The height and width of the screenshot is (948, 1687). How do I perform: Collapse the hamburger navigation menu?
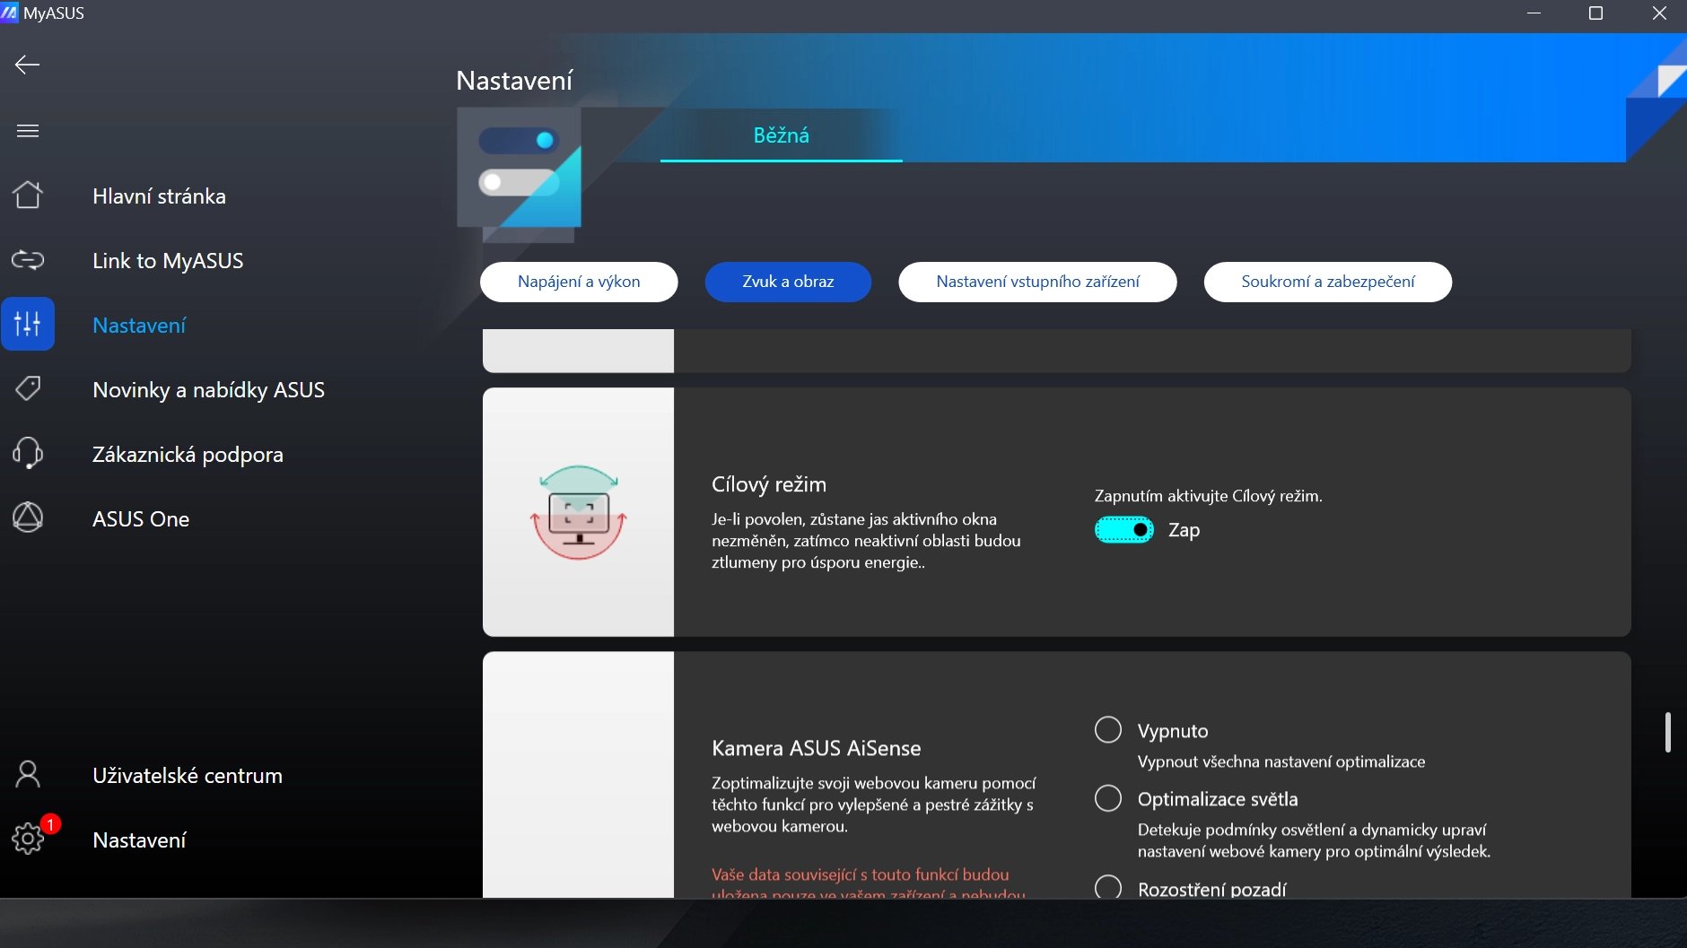coord(28,131)
